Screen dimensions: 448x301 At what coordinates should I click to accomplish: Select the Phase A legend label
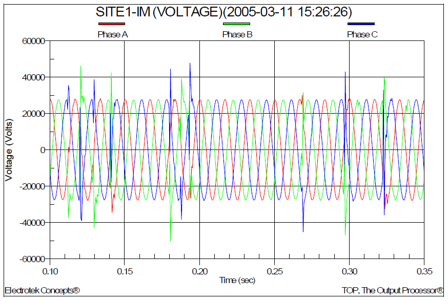coord(112,35)
